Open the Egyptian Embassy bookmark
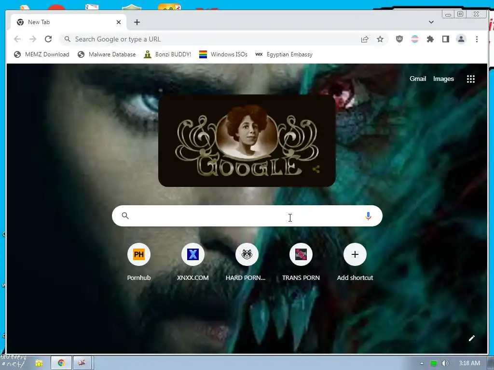 (284, 54)
